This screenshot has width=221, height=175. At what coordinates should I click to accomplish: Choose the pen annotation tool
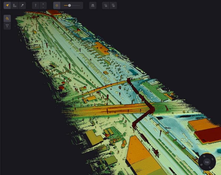click(22, 5)
